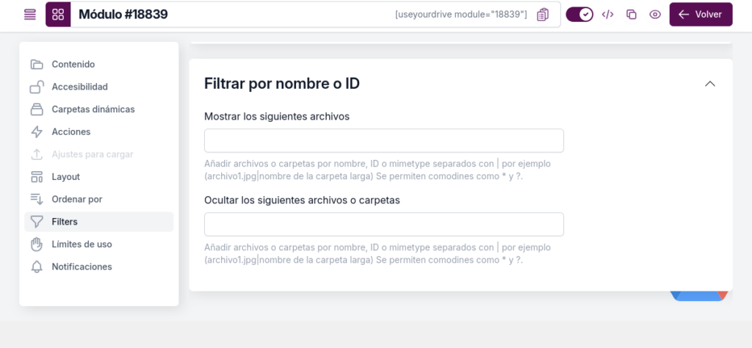Select Ajustes para cargar item

pos(99,154)
